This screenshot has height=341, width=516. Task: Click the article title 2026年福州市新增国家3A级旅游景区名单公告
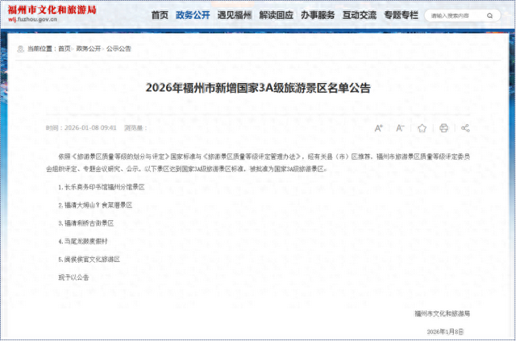point(258,89)
